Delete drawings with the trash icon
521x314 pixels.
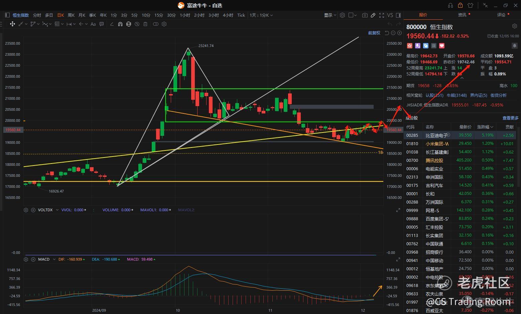[145, 24]
